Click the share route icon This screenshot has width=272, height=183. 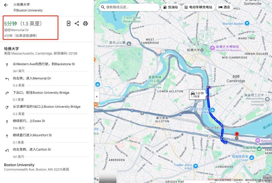(x=77, y=24)
